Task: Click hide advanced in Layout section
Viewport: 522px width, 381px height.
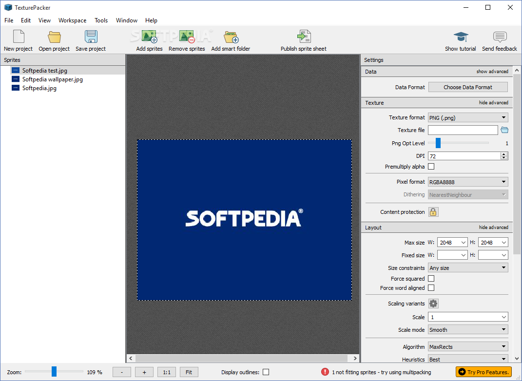Action: pos(493,227)
